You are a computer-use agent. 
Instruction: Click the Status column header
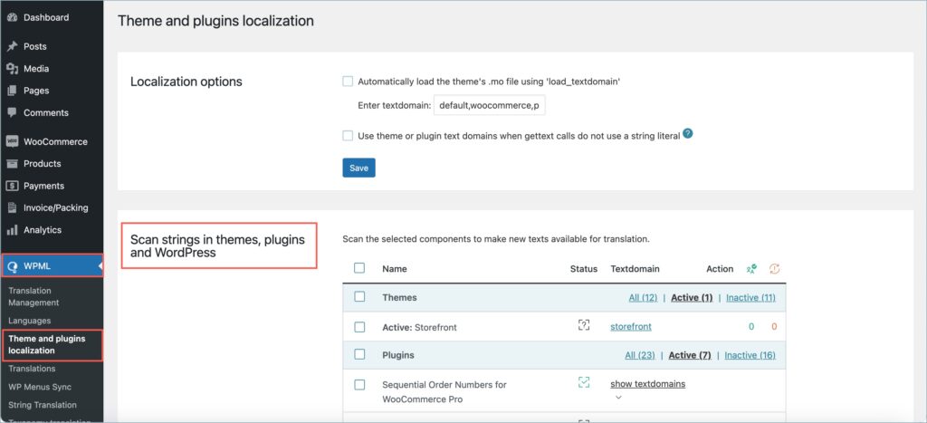coord(584,269)
